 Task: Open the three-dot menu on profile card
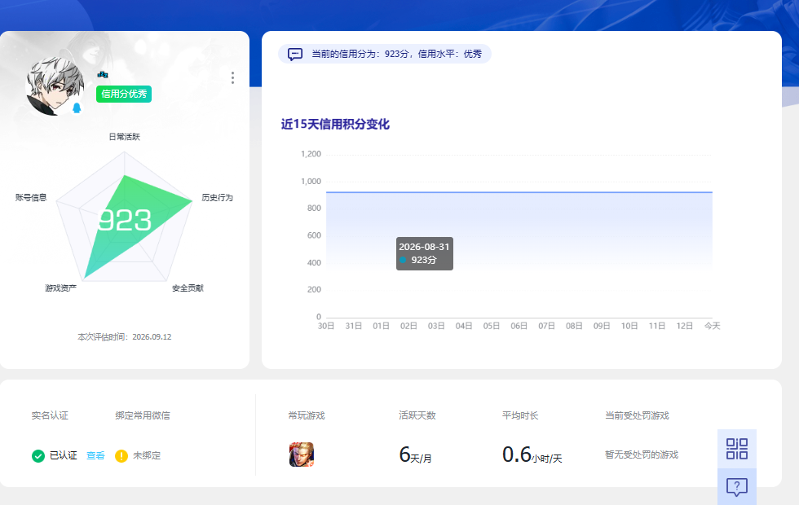(x=232, y=78)
